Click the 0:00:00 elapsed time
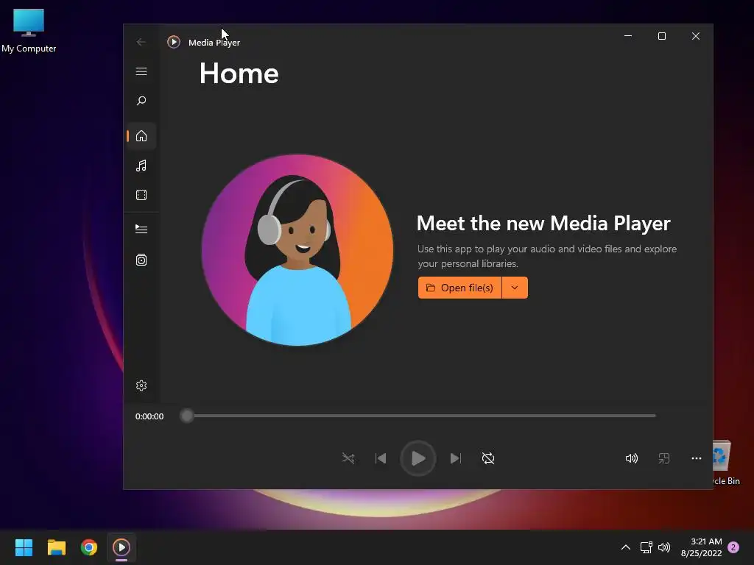The height and width of the screenshot is (565, 754). (149, 416)
